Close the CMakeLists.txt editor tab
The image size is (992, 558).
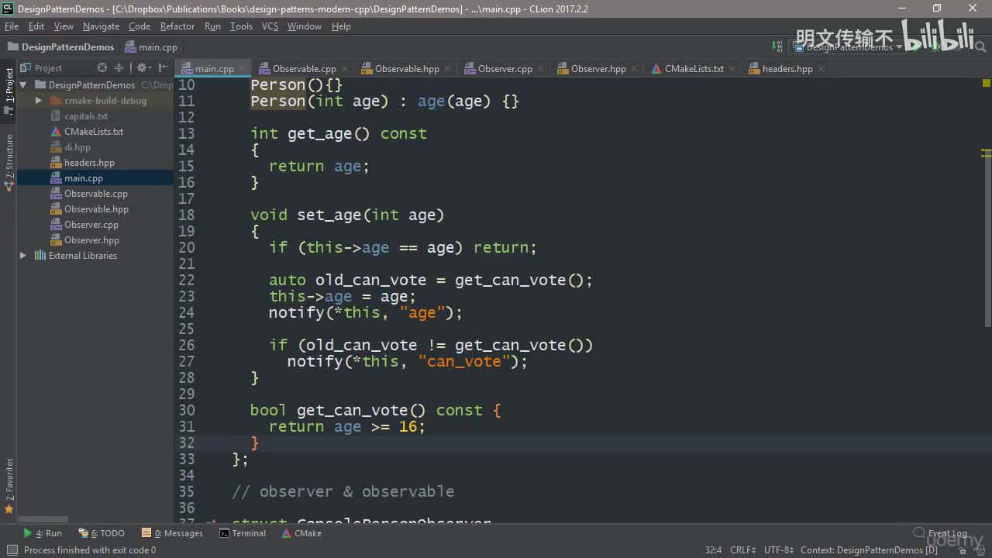(x=732, y=69)
